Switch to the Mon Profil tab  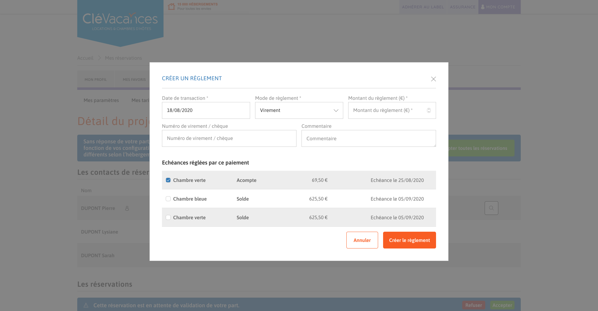(96, 80)
